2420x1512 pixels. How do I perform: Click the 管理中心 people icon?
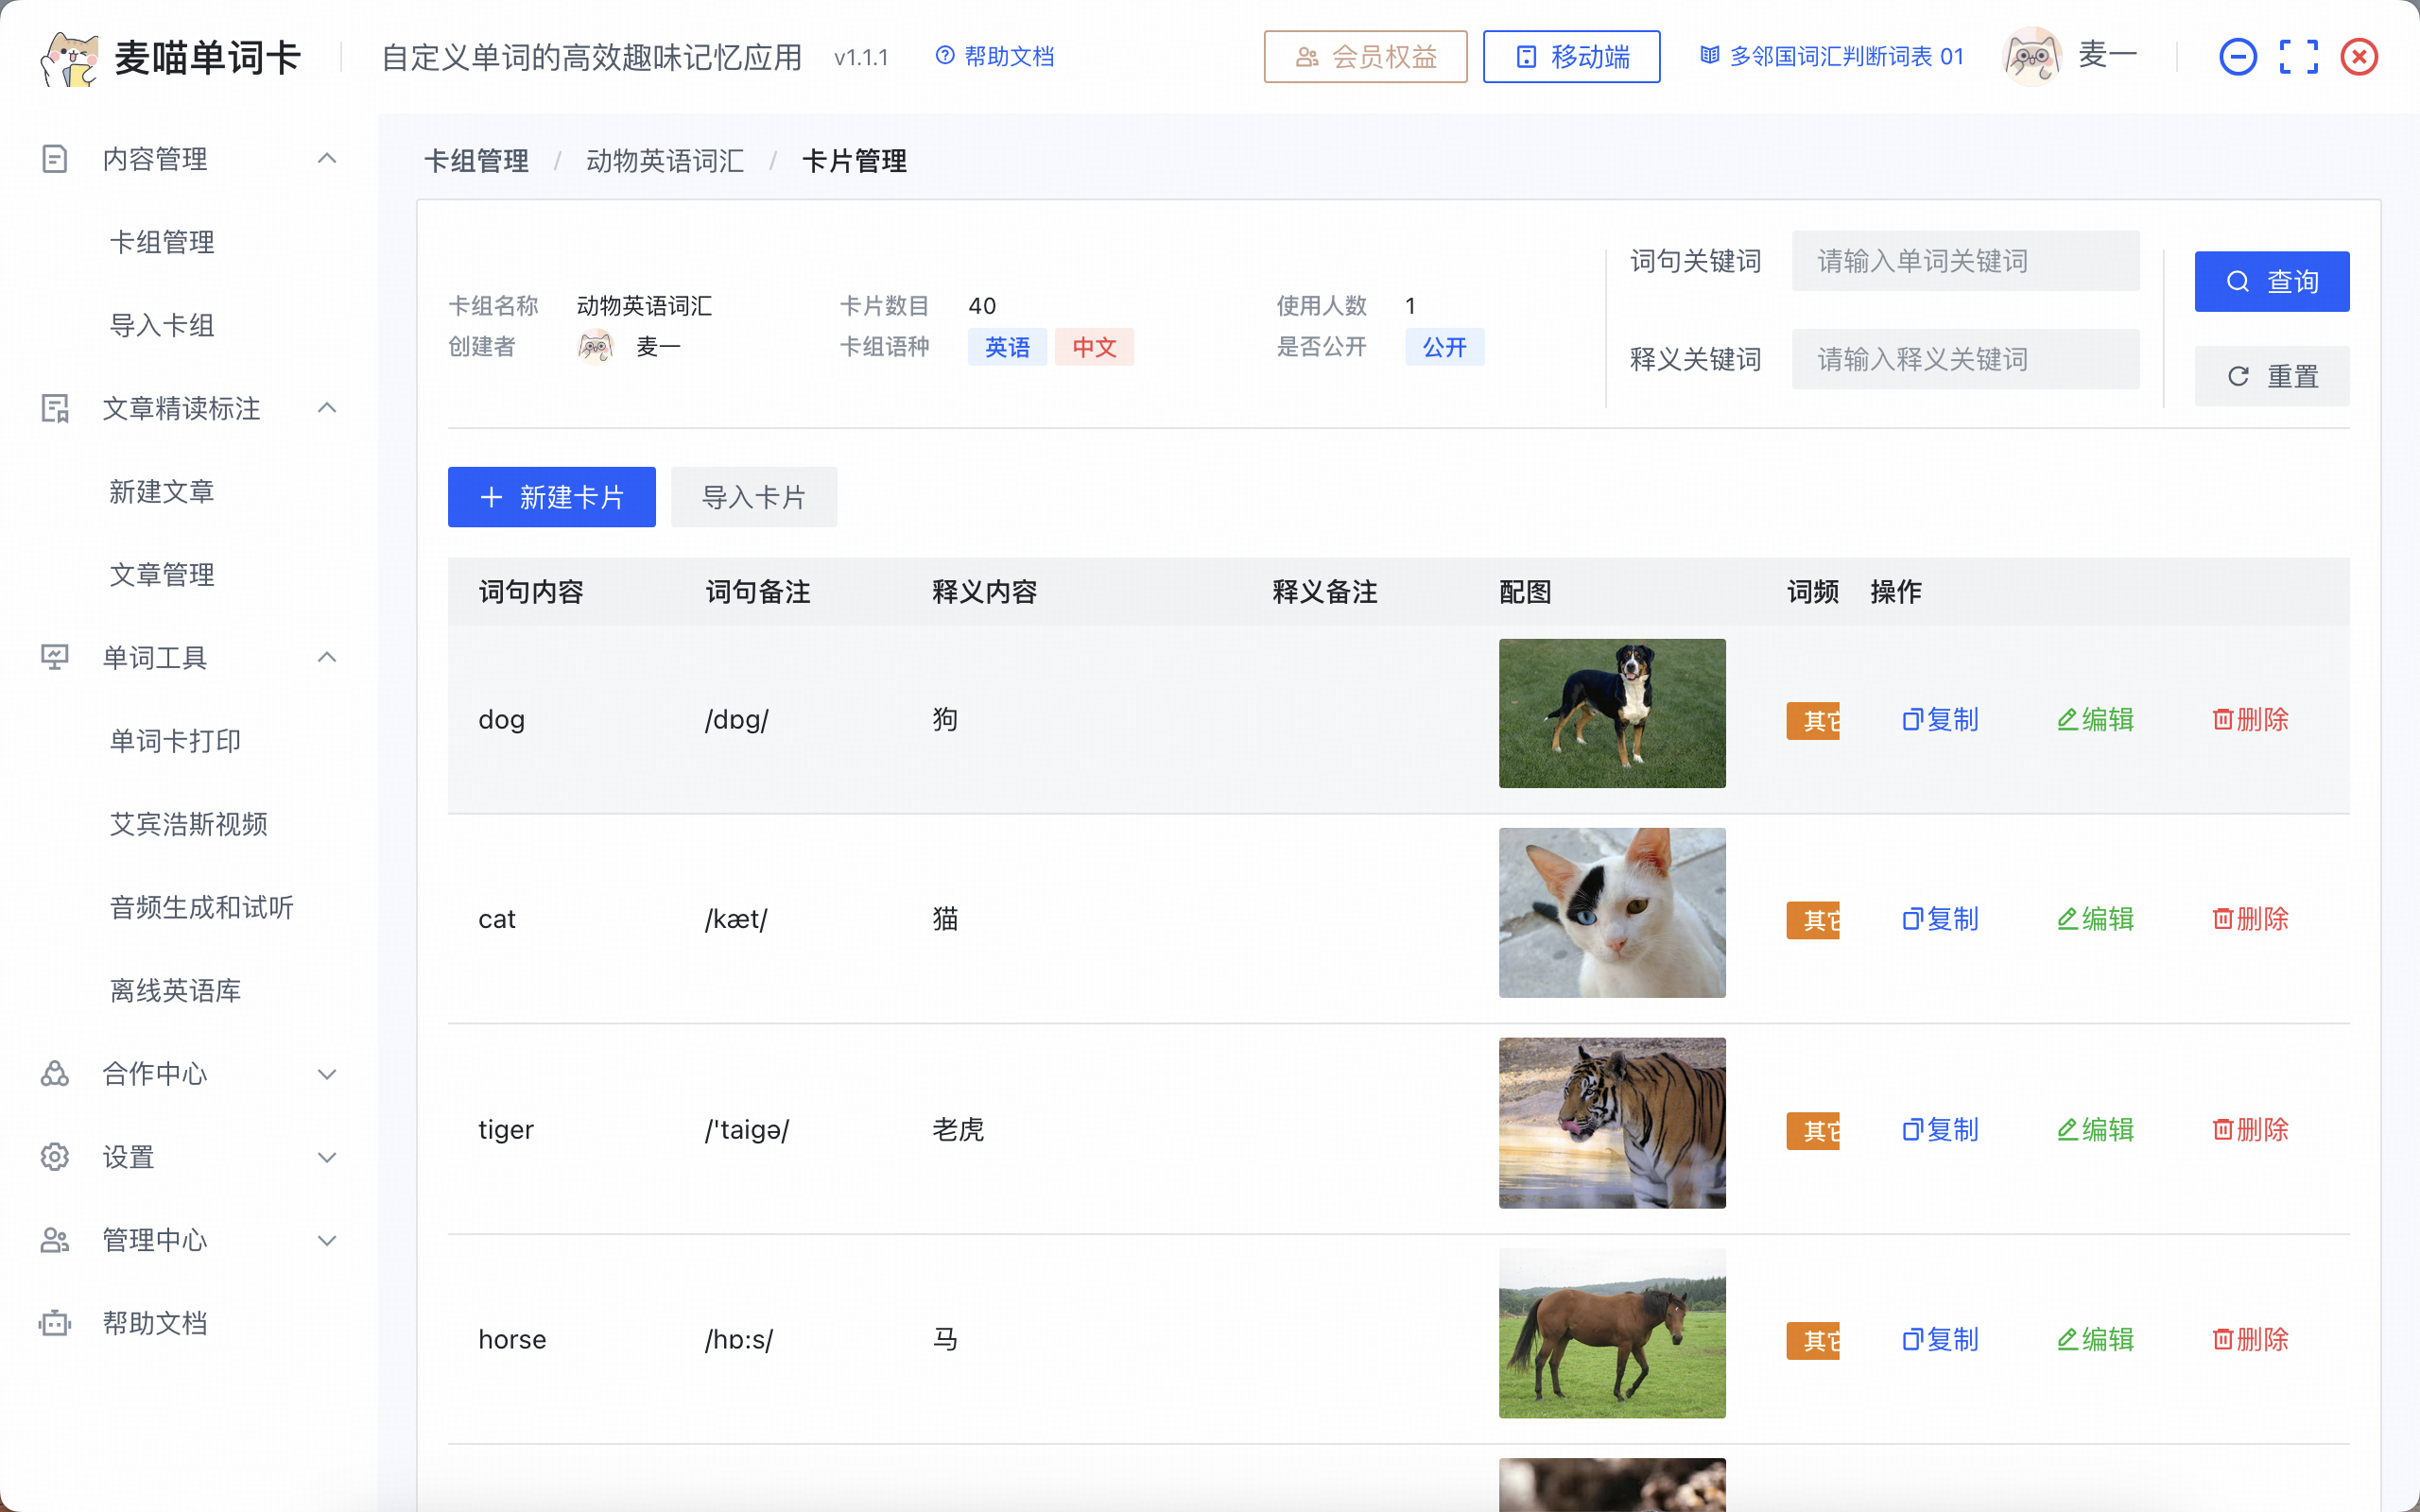click(54, 1240)
